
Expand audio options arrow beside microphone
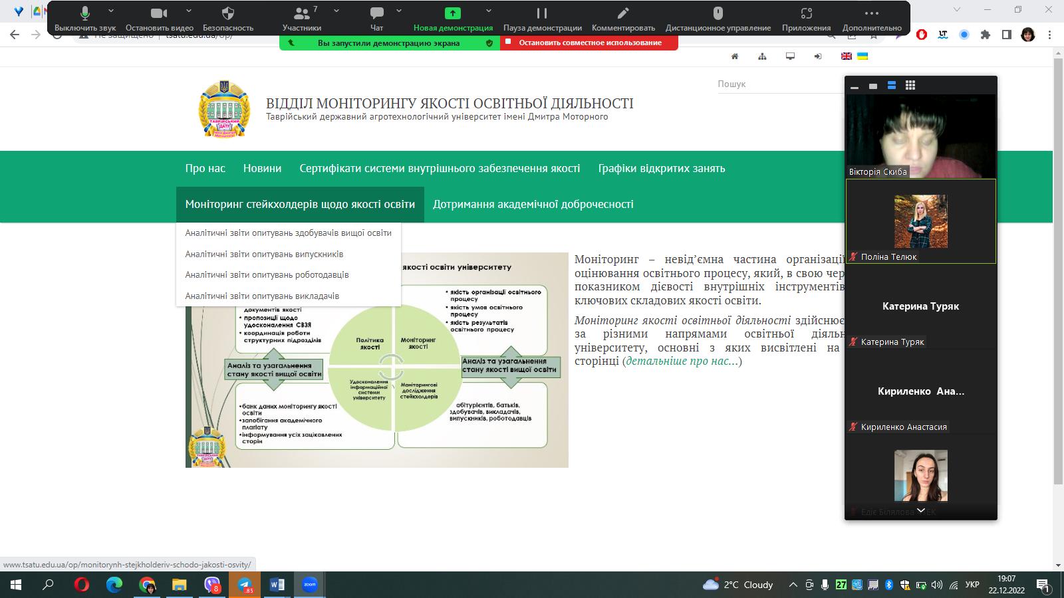[111, 11]
